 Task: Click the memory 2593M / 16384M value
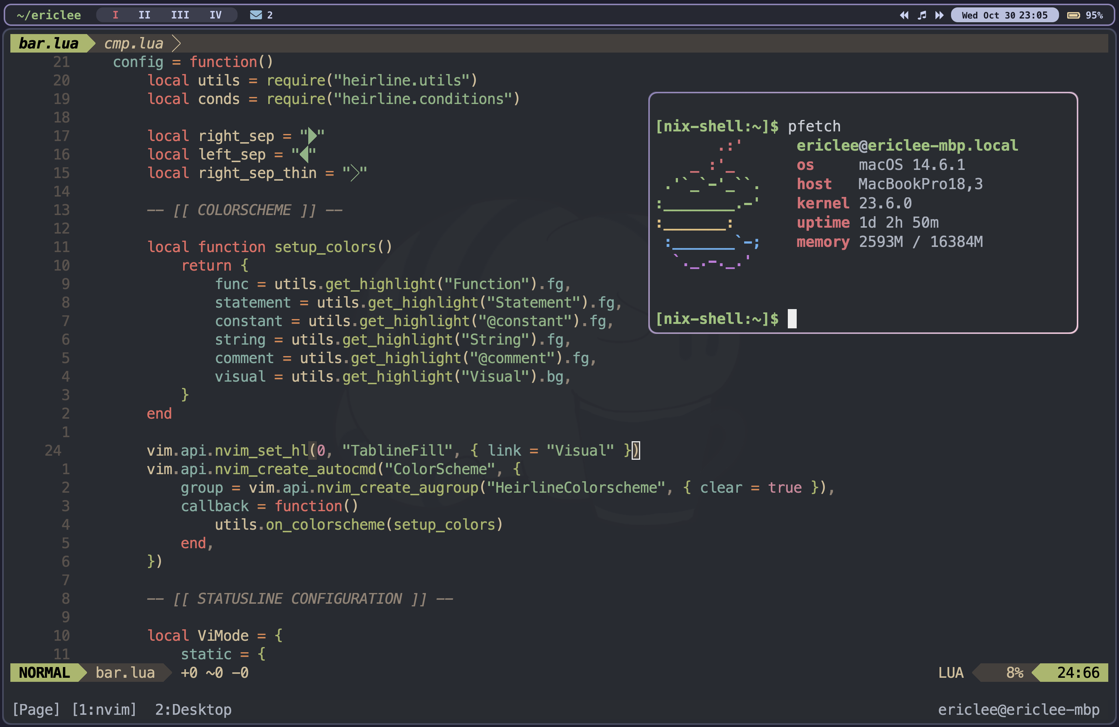click(x=921, y=242)
